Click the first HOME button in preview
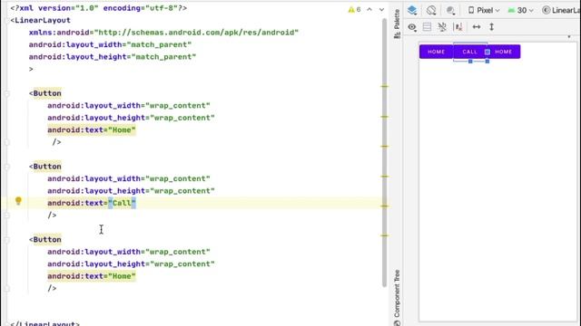This screenshot has width=581, height=326. [436, 52]
